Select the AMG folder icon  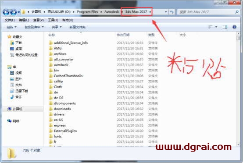tap(51, 48)
